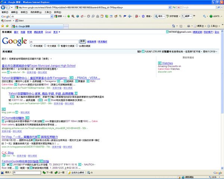Open the Tools (工具) menu in menu bar
The height and width of the screenshot is (179, 224).
pos(48,12)
